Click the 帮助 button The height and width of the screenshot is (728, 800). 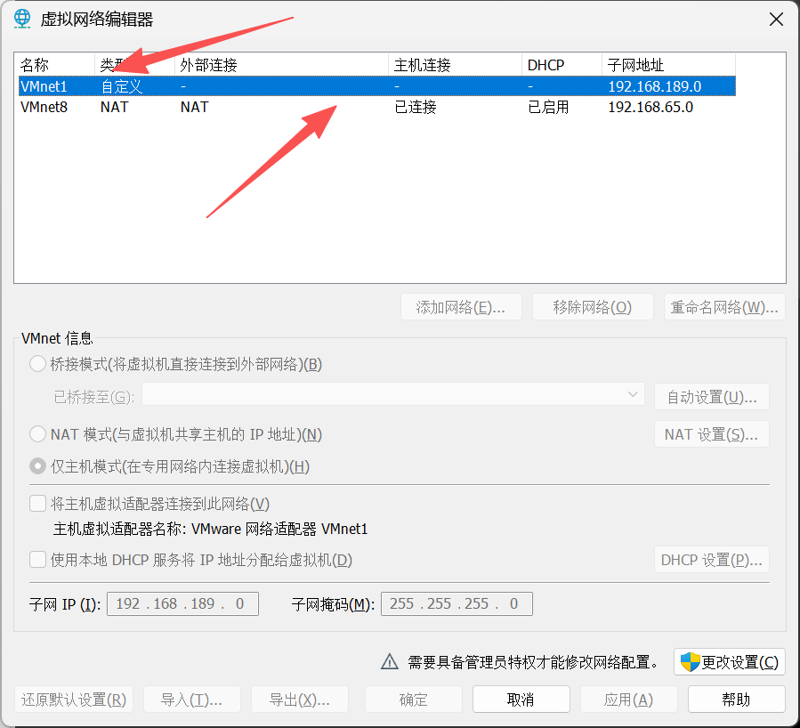[736, 700]
